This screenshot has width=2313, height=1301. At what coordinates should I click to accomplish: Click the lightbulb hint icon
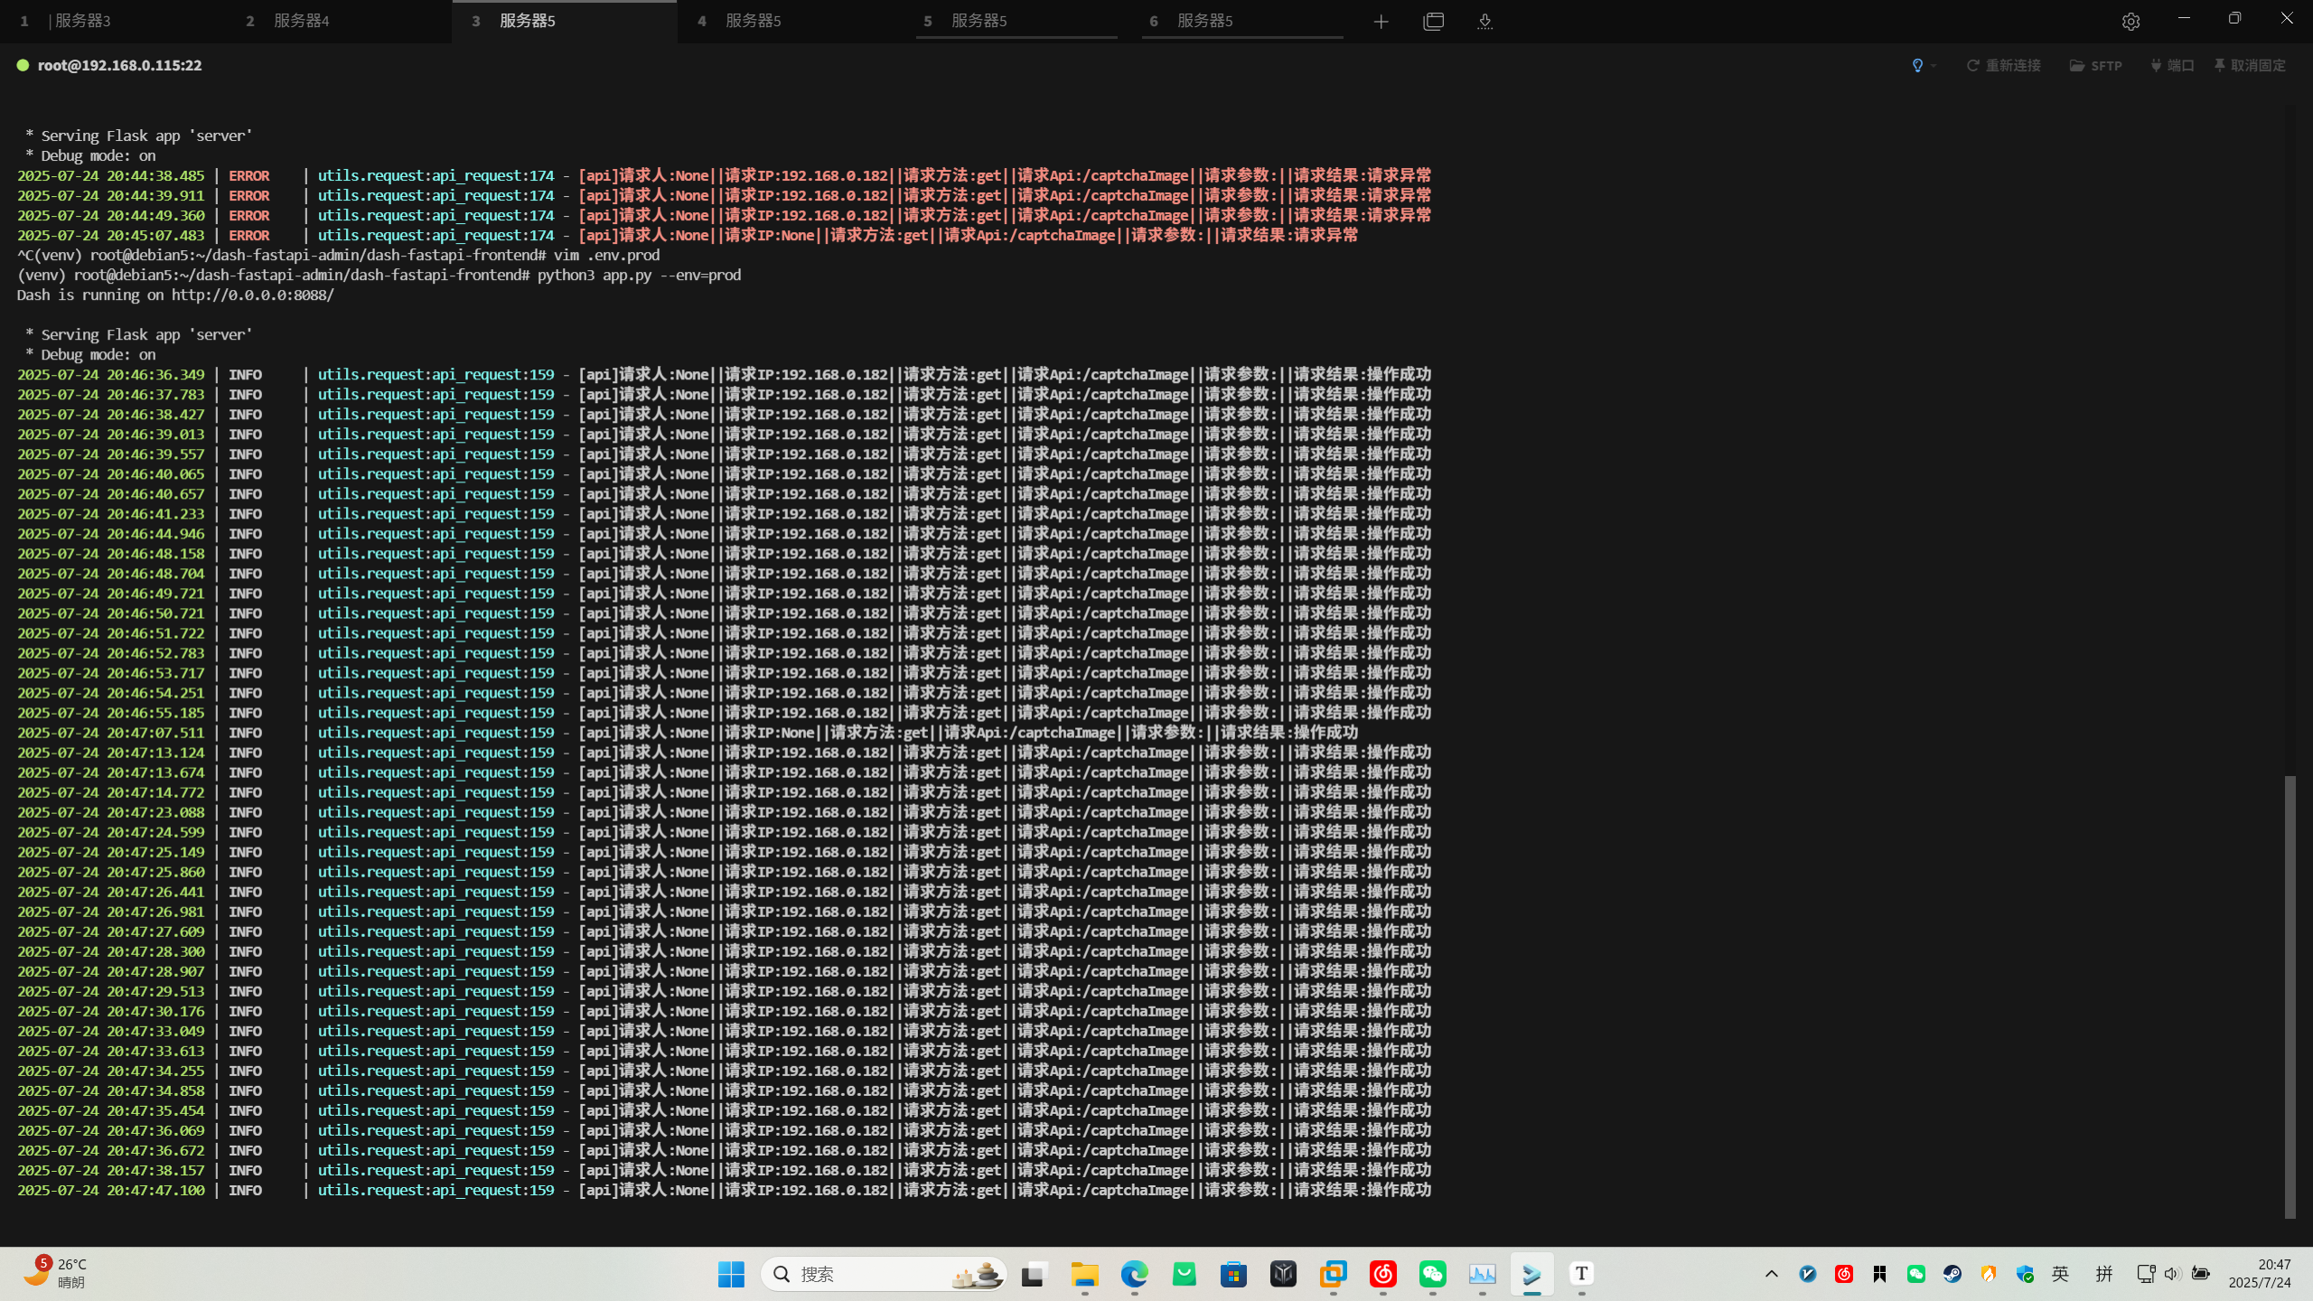pos(1917,65)
